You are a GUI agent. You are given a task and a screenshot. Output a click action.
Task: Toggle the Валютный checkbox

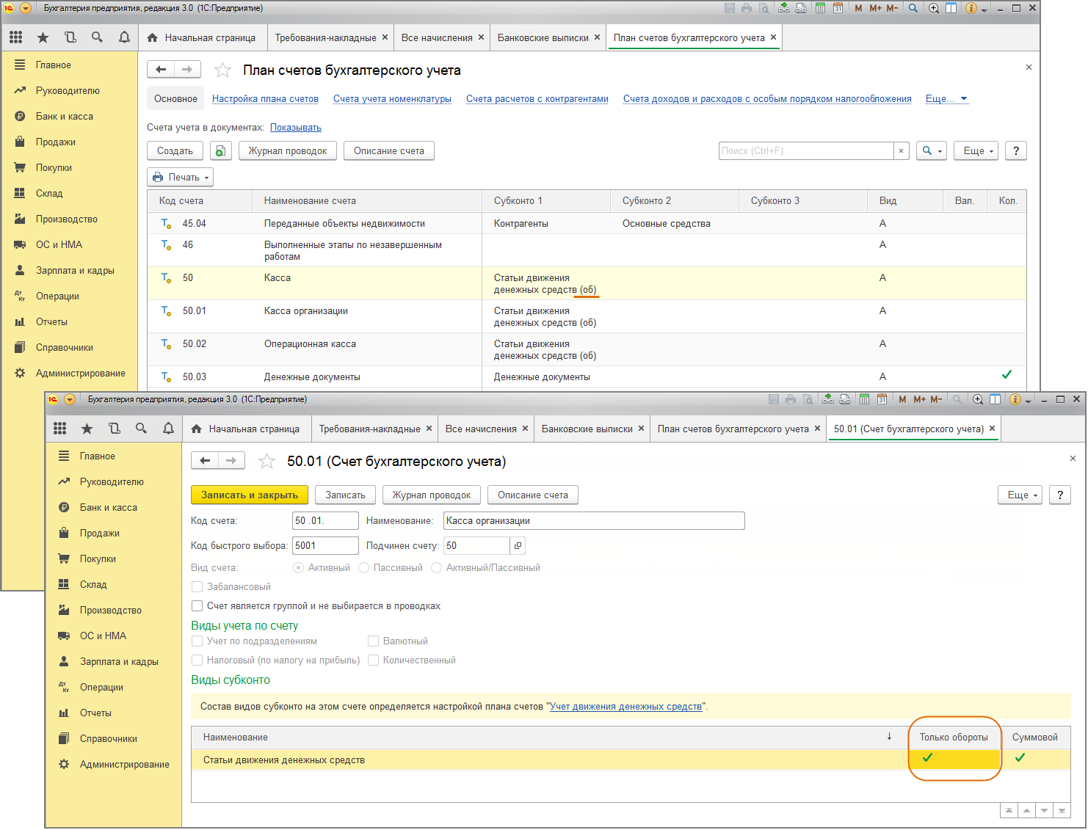373,641
